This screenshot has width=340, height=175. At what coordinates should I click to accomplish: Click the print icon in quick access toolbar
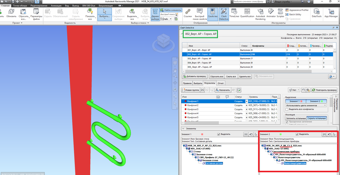[18, 2]
